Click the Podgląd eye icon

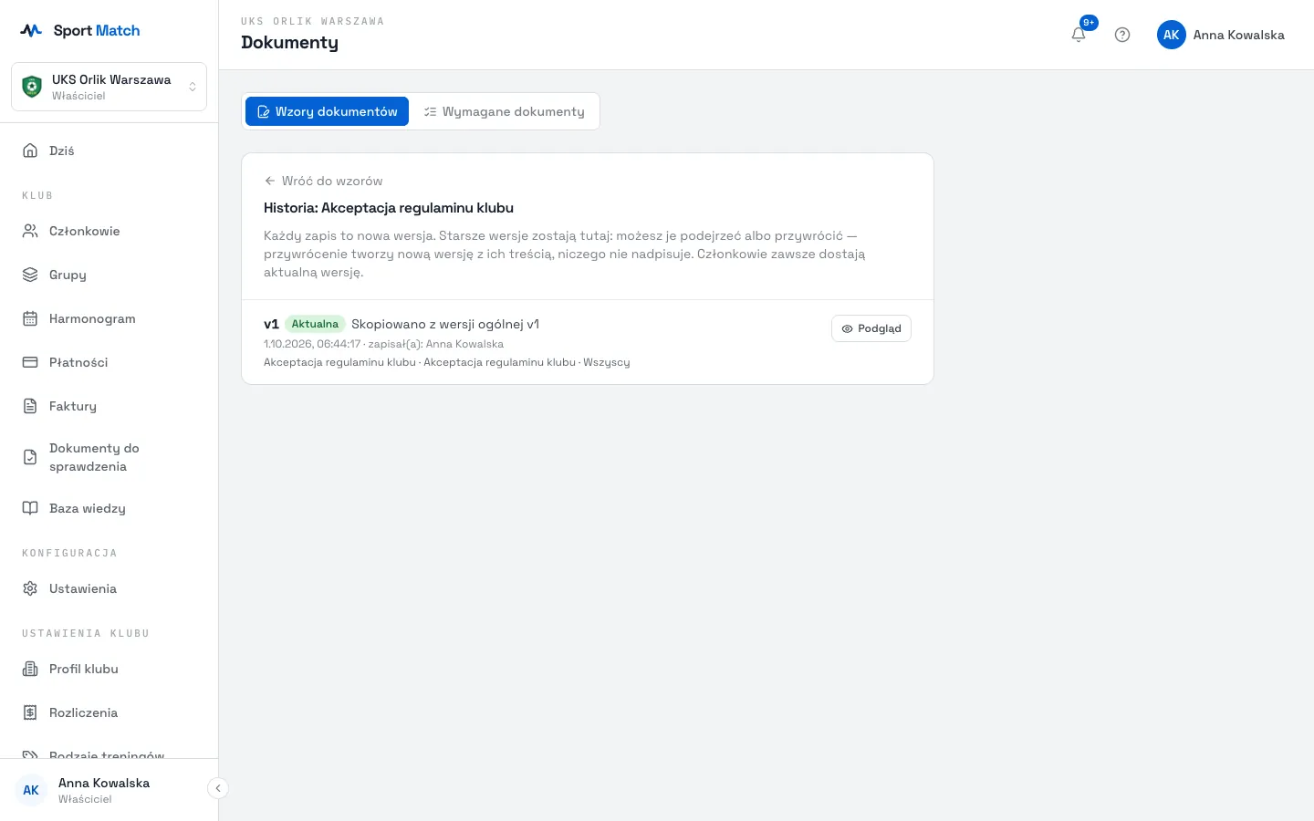847,328
